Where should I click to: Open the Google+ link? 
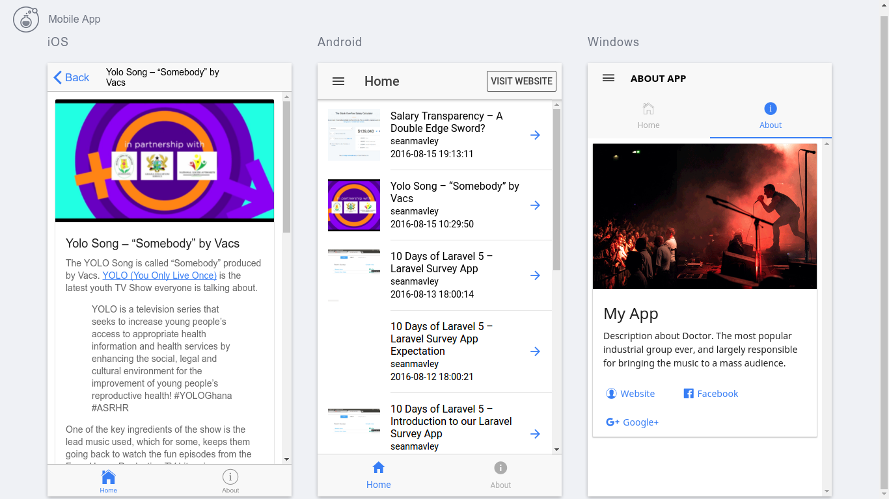point(633,422)
